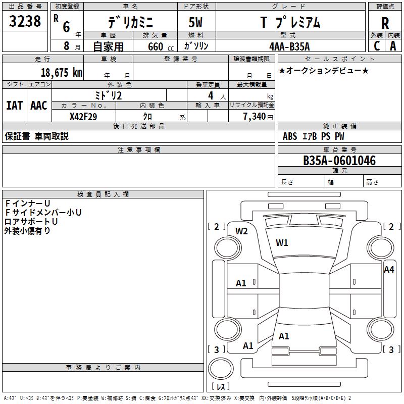Click the W1 mark on the hood
404x404 pixels.
[x=282, y=242]
